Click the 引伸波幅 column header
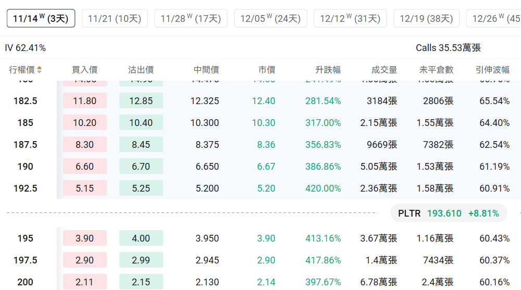Image resolution: width=521 pixels, height=290 pixels. (492, 70)
